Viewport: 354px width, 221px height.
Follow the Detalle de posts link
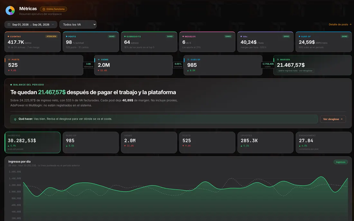coord(340,24)
